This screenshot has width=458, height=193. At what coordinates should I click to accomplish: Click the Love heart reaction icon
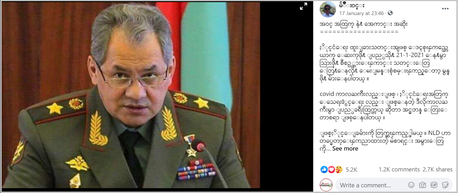point(331,170)
